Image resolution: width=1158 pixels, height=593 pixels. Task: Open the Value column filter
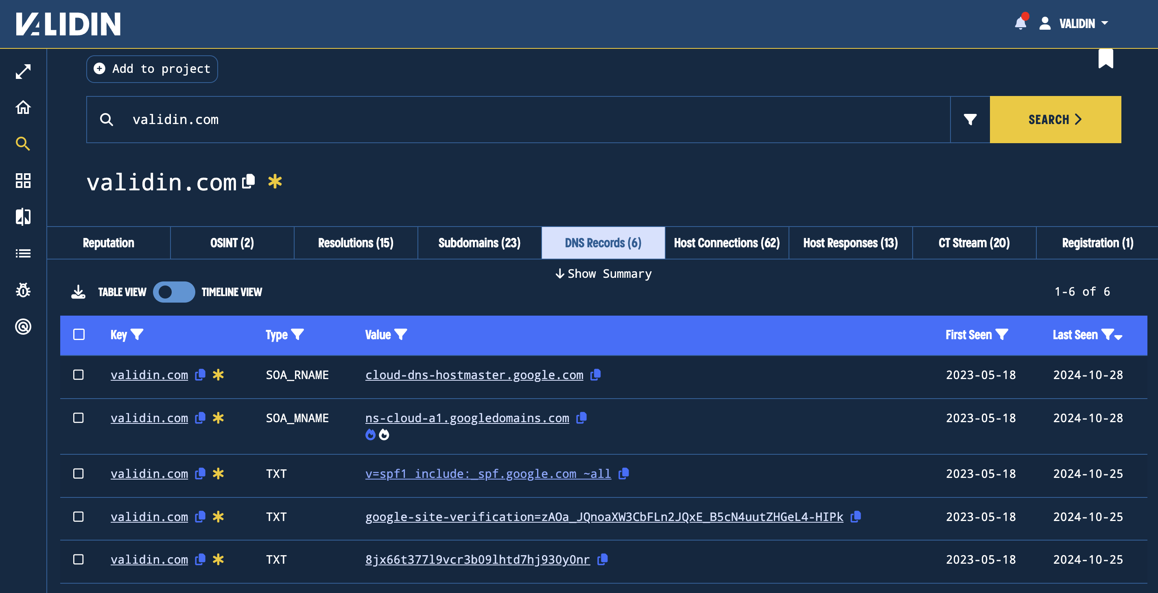[x=400, y=334]
